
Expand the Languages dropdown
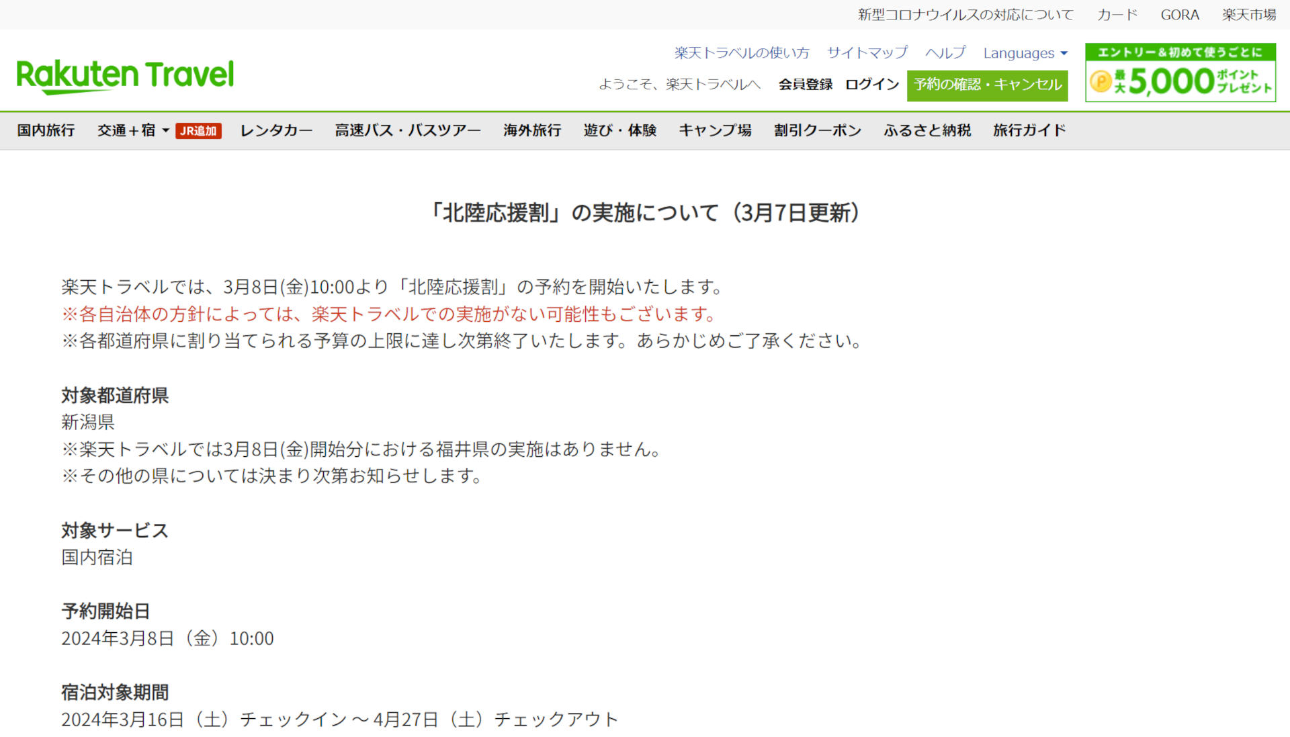click(x=1025, y=53)
